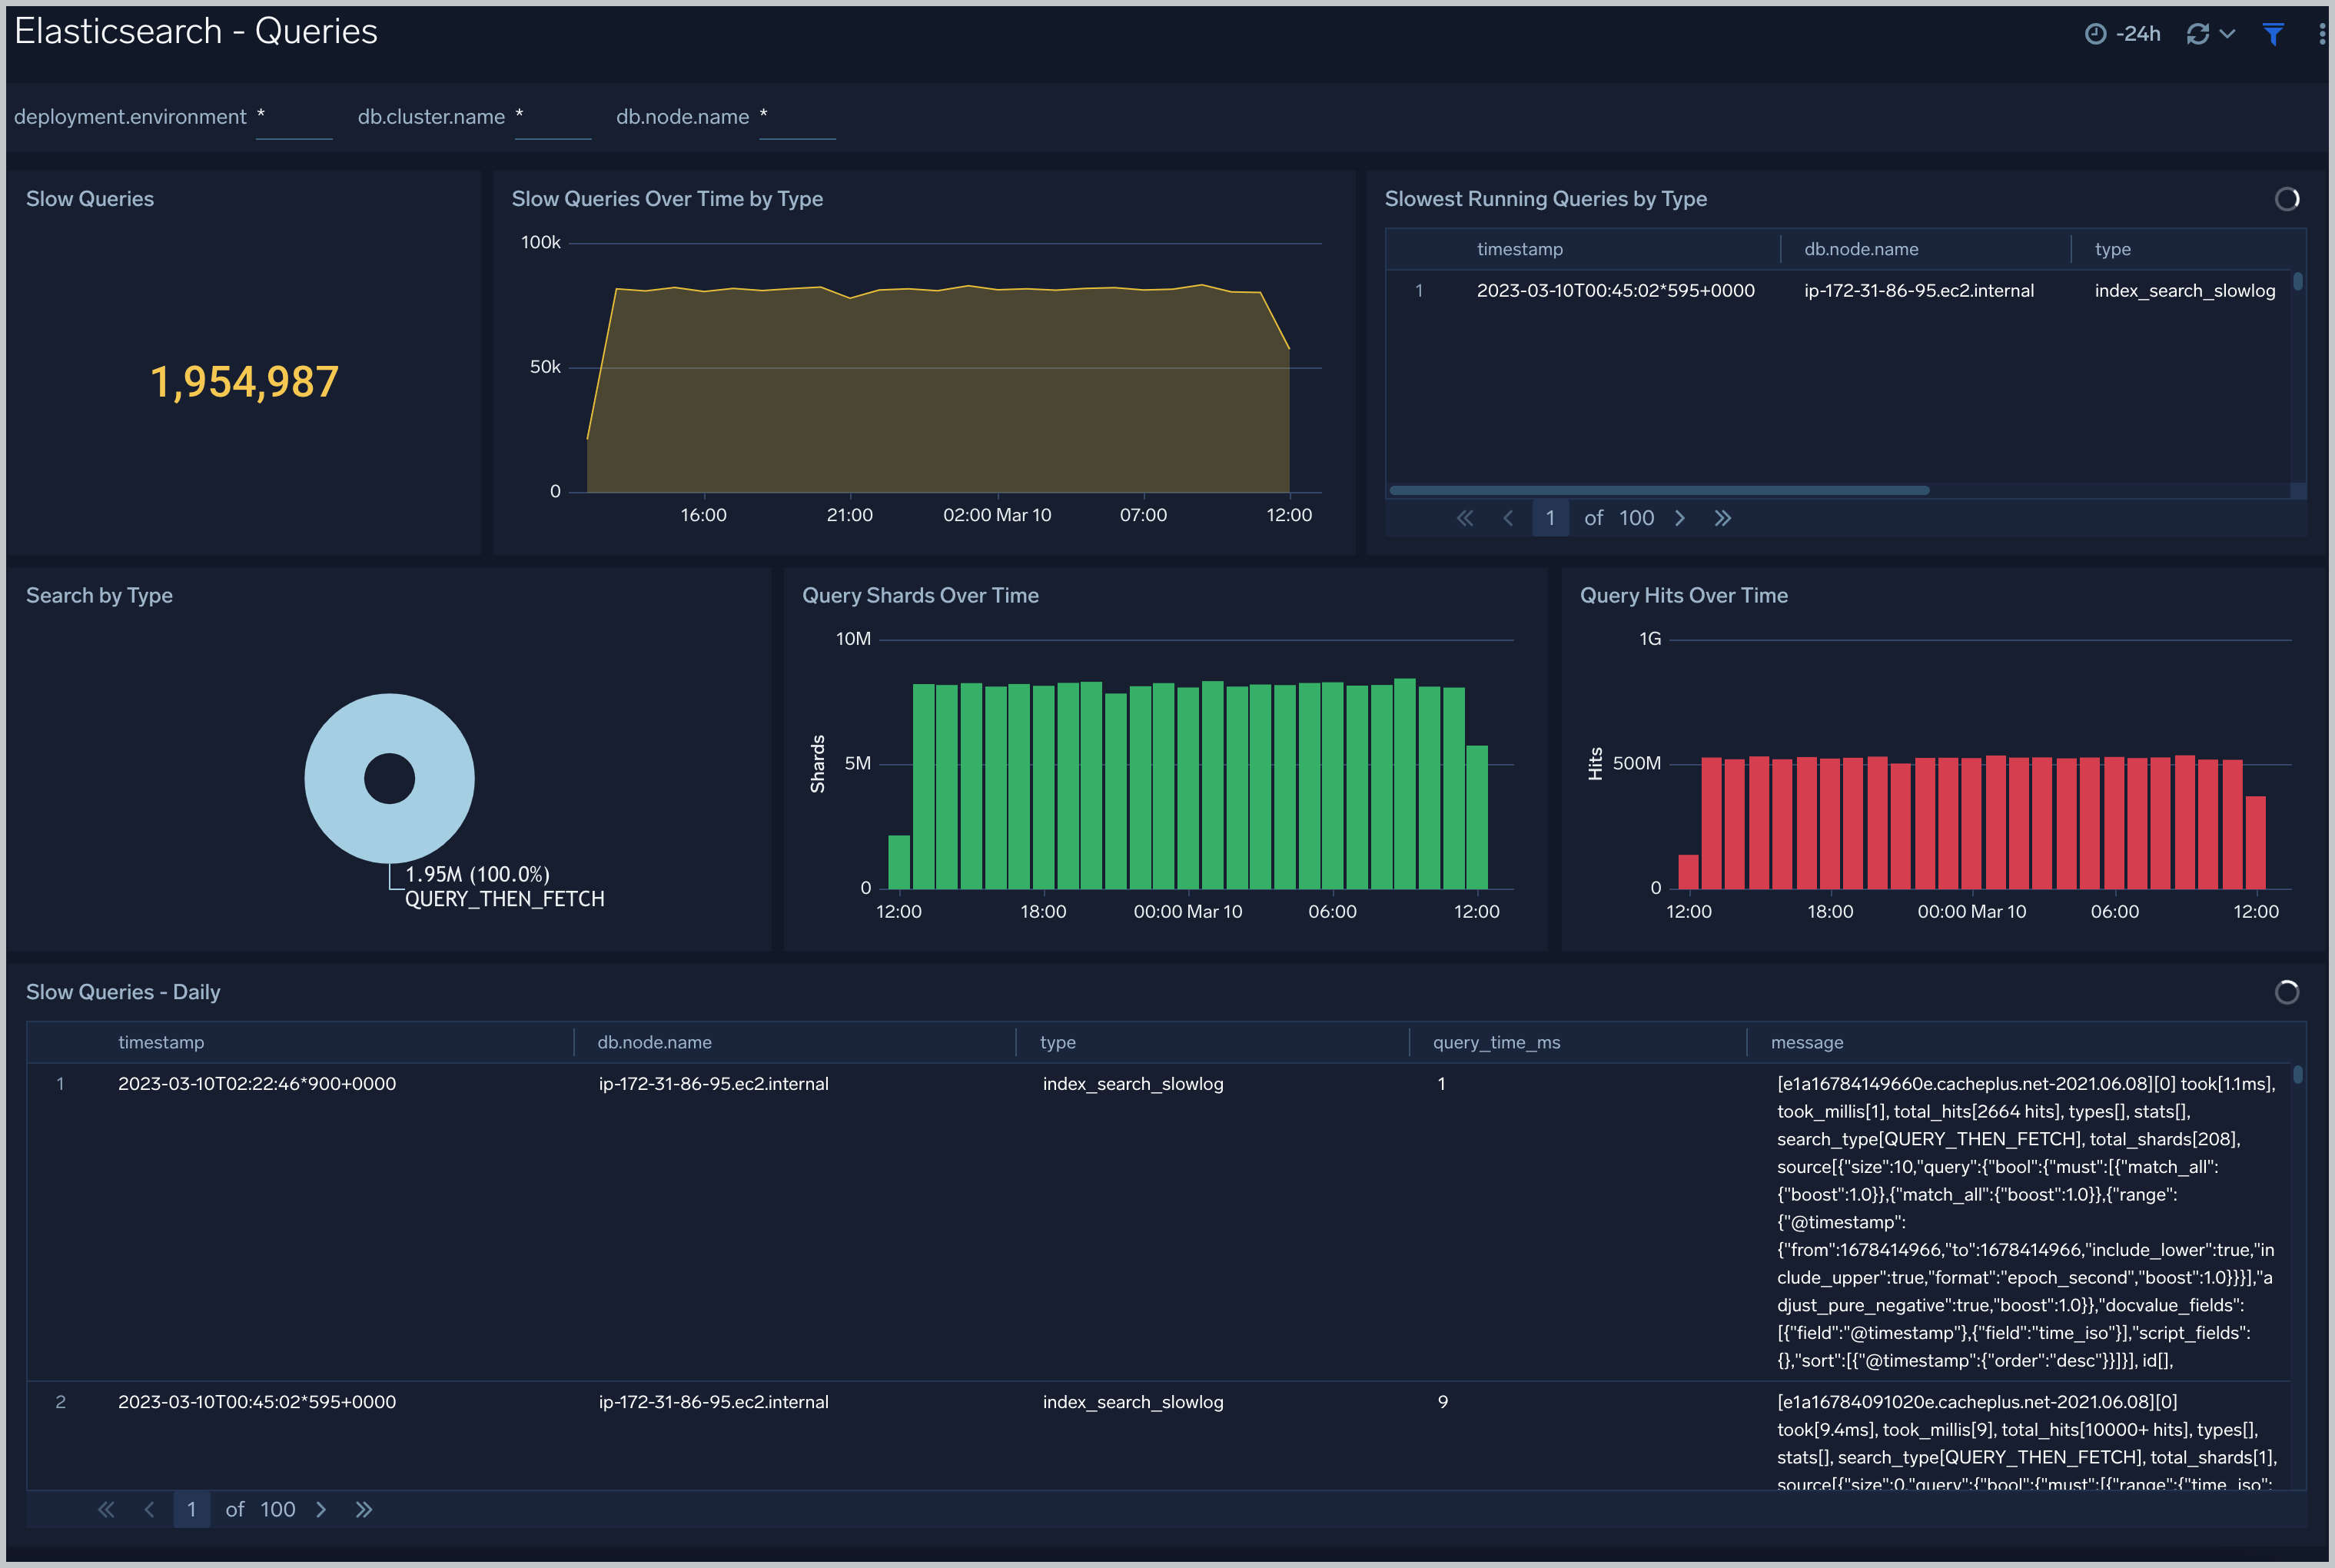
Task: Click index_search_slowlog type in daily row 2
Action: [x=1132, y=1402]
